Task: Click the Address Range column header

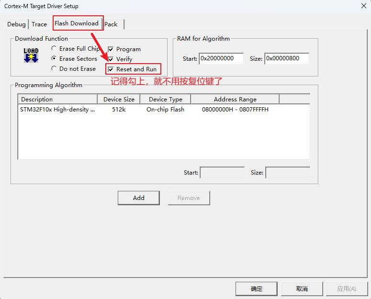Action: 235,100
